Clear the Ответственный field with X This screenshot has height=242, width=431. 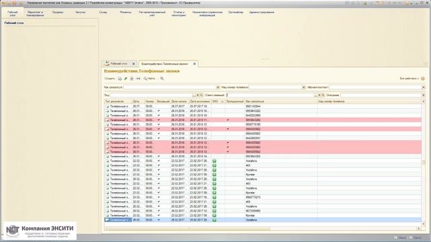(x=319, y=95)
